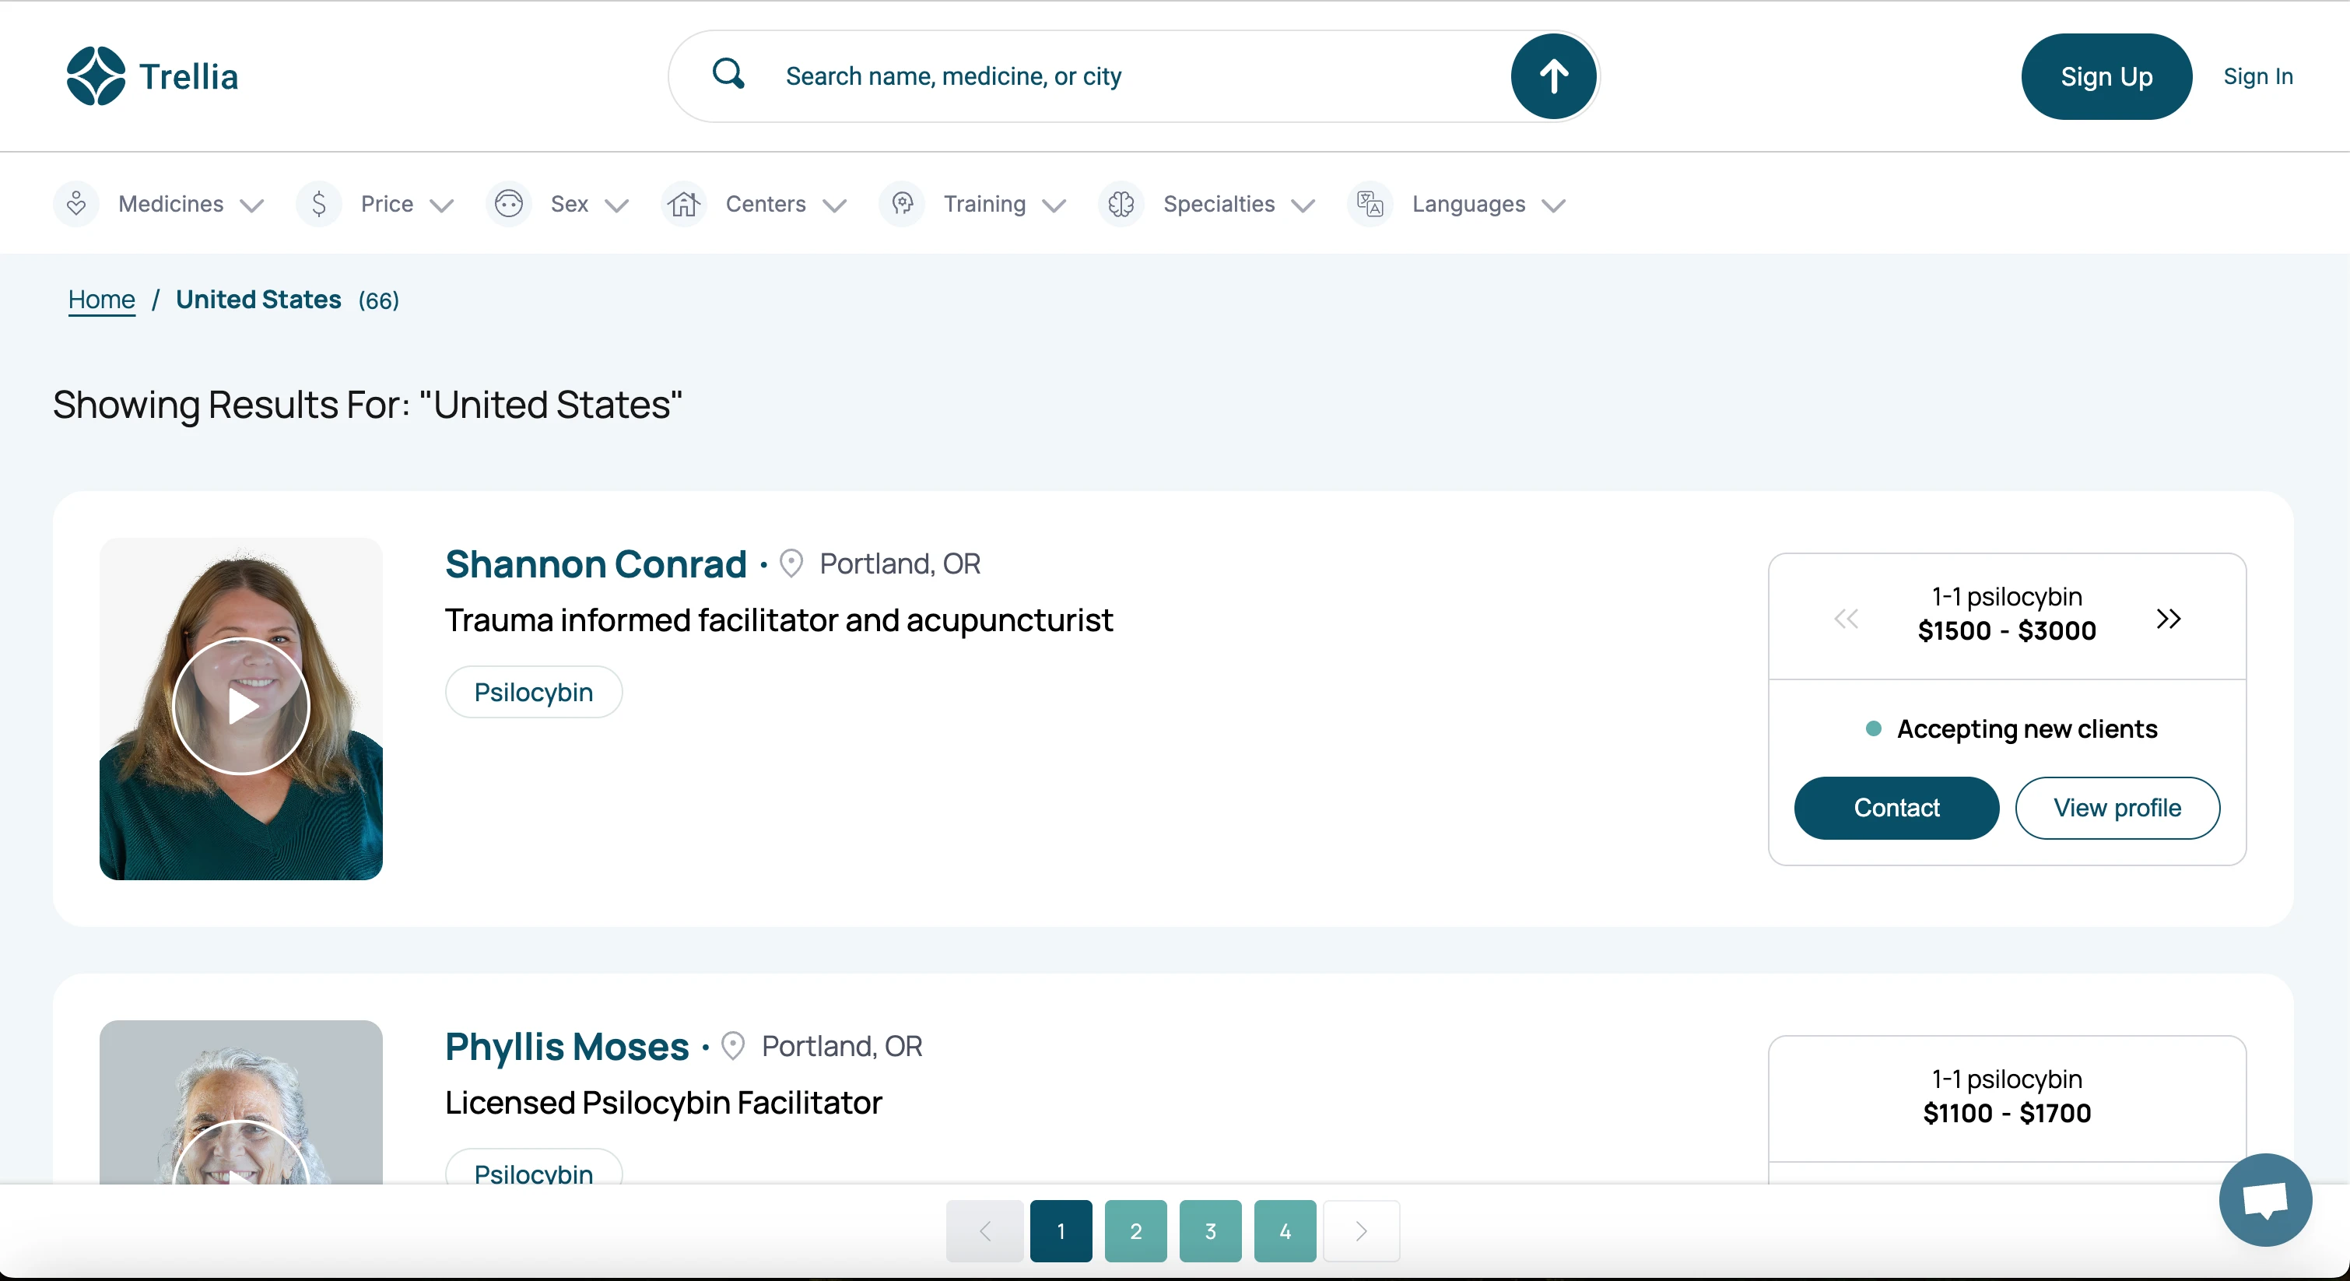Open Phyllis Moses's name link
This screenshot has width=2350, height=1281.
(x=566, y=1047)
